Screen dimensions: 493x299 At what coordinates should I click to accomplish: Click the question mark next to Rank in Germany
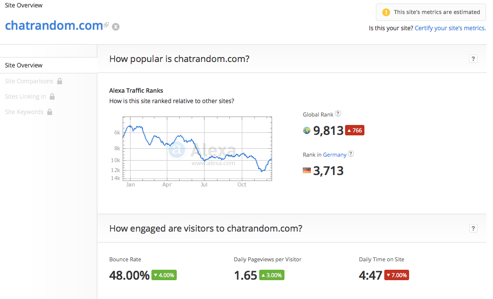[x=351, y=154]
